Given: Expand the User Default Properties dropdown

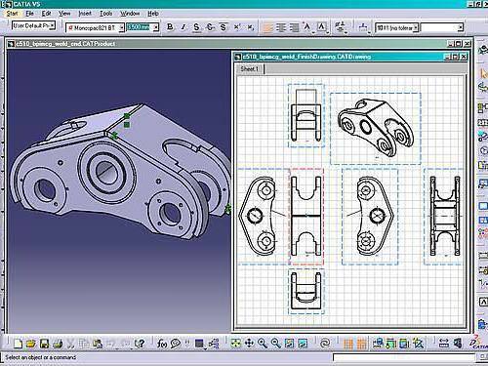Looking at the screenshot, I should coord(53,25).
